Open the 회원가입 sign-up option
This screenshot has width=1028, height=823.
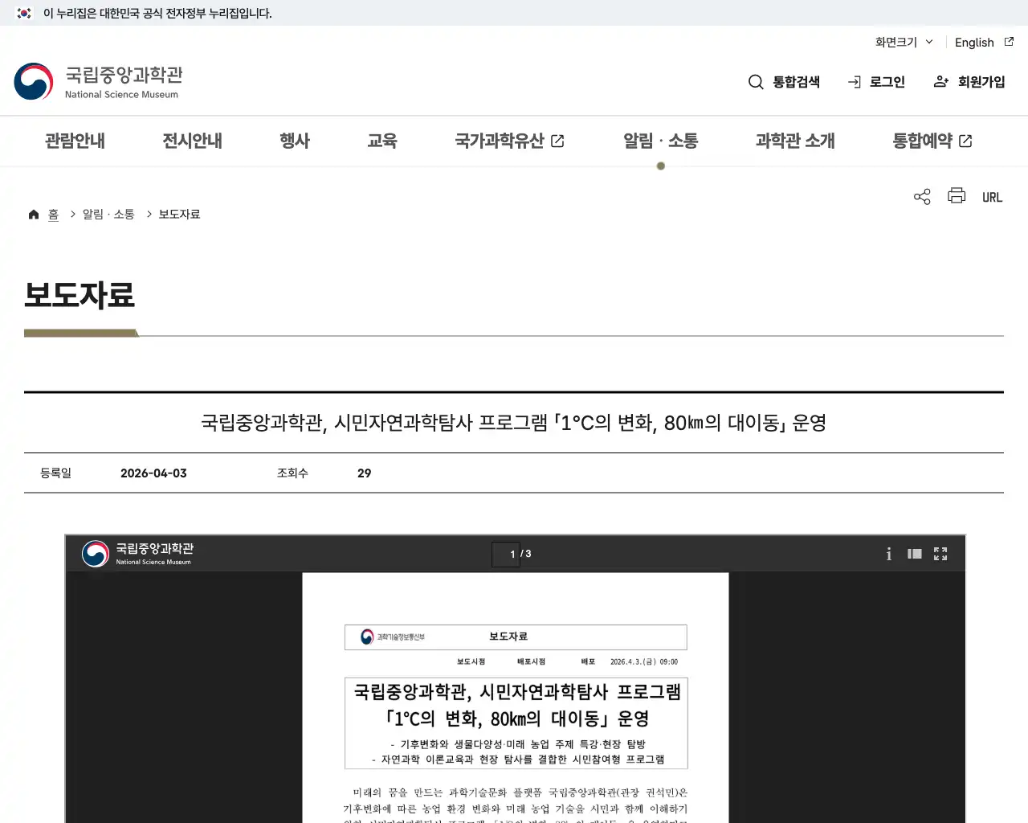(x=969, y=81)
